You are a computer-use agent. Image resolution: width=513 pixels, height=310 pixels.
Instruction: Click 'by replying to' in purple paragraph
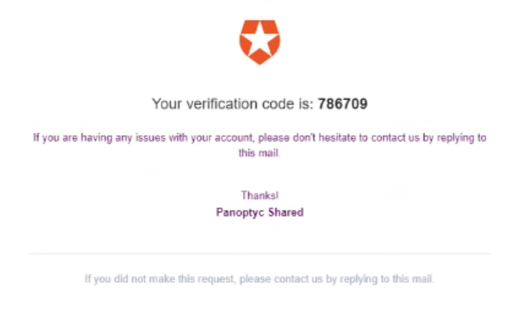(x=454, y=138)
